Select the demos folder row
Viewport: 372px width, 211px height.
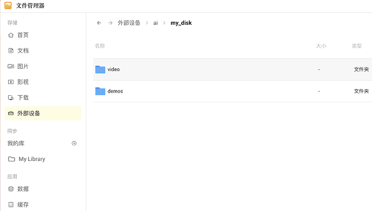click(232, 91)
